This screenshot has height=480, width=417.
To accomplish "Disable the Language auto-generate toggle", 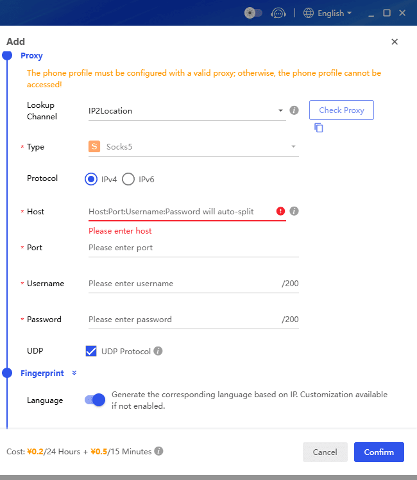I will point(95,400).
